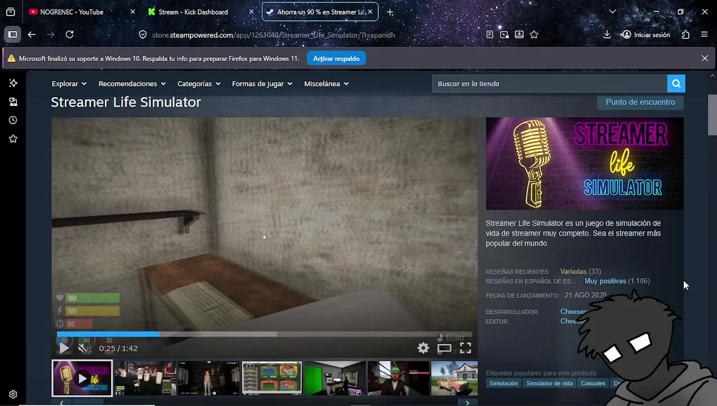Open synced tabs sidebar icon

[x=13, y=101]
